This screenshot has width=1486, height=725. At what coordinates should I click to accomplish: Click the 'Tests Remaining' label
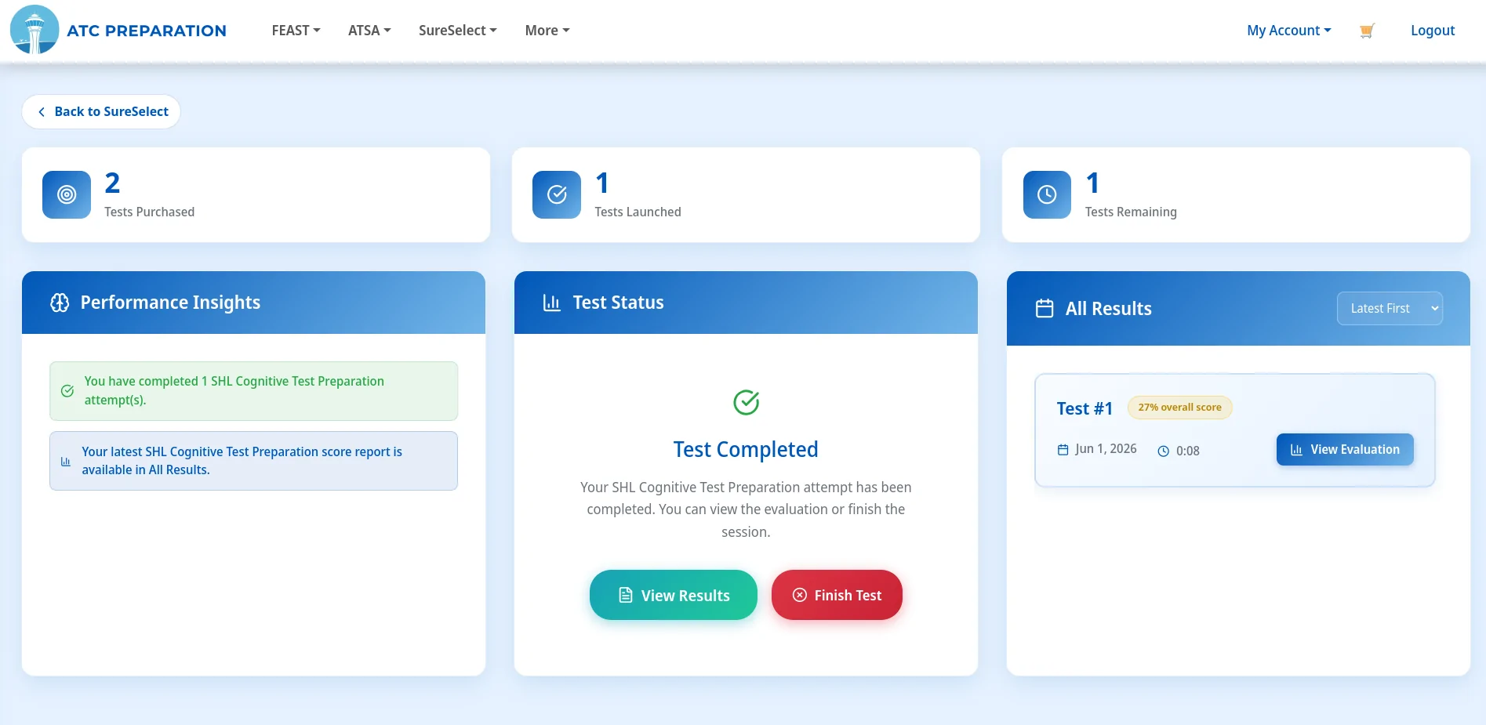1131,212
